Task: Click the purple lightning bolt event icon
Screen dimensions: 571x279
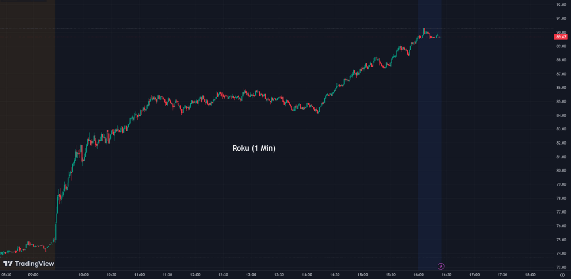Action: pos(441,266)
